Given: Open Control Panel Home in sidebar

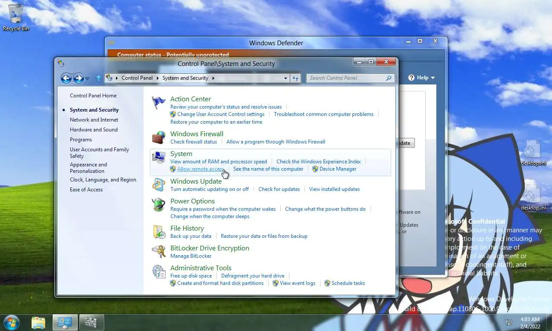Looking at the screenshot, I should [93, 96].
